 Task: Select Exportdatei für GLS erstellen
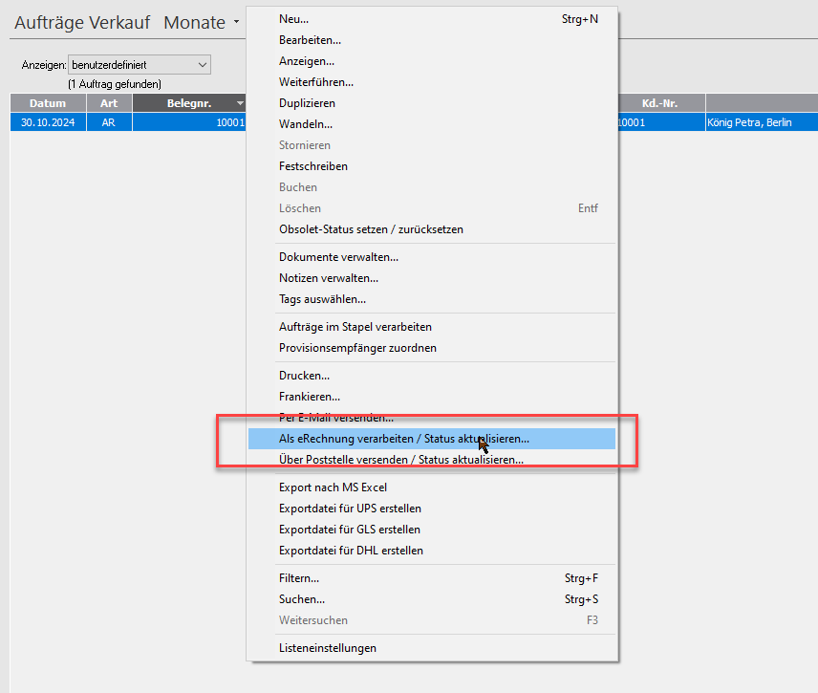432,530
